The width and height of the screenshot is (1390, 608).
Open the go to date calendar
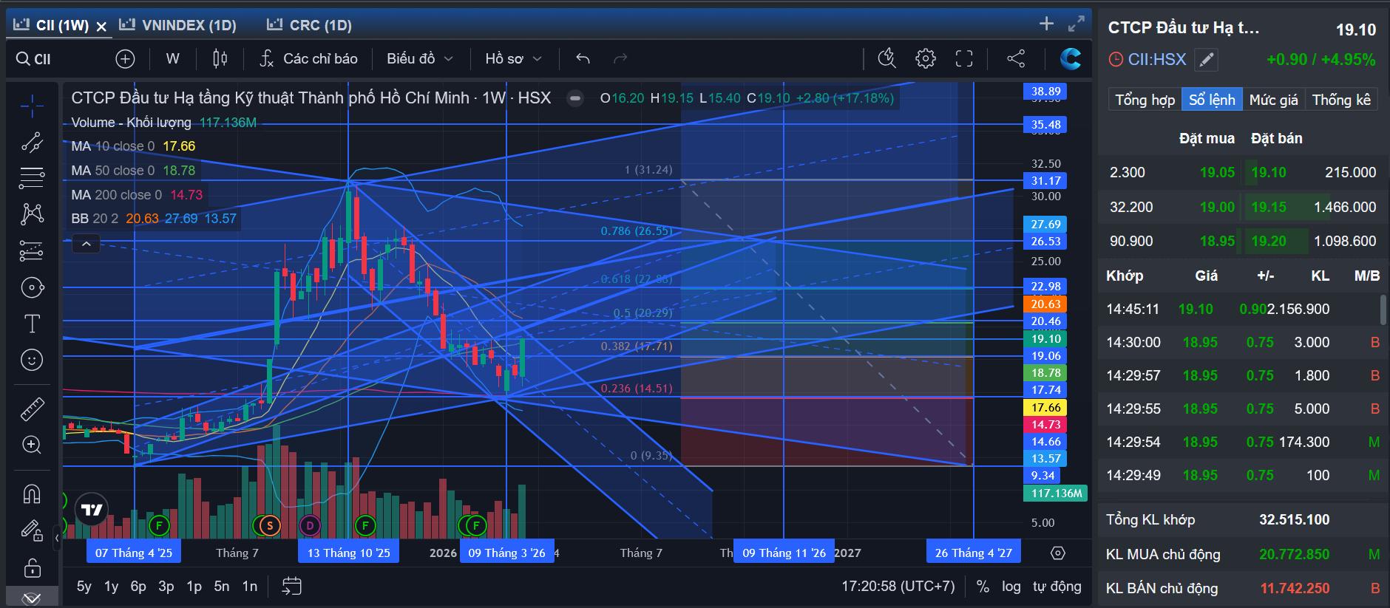292,587
